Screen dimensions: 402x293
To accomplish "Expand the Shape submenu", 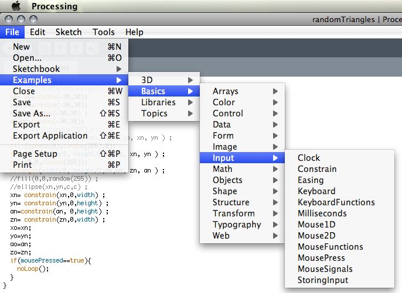I will [242, 191].
